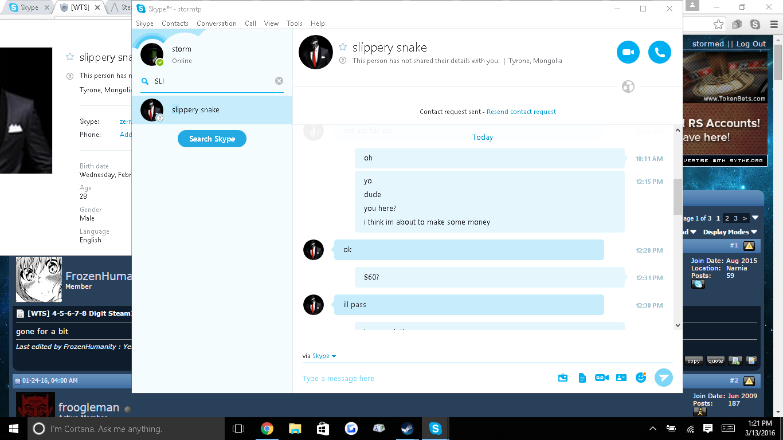The image size is (783, 440).
Task: Click slippery snake's avatar in conversation header
Action: 316,52
